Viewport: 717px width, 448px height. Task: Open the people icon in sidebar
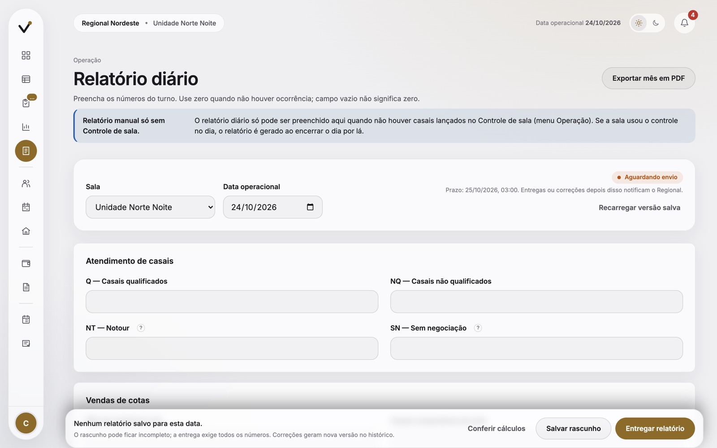pos(26,184)
